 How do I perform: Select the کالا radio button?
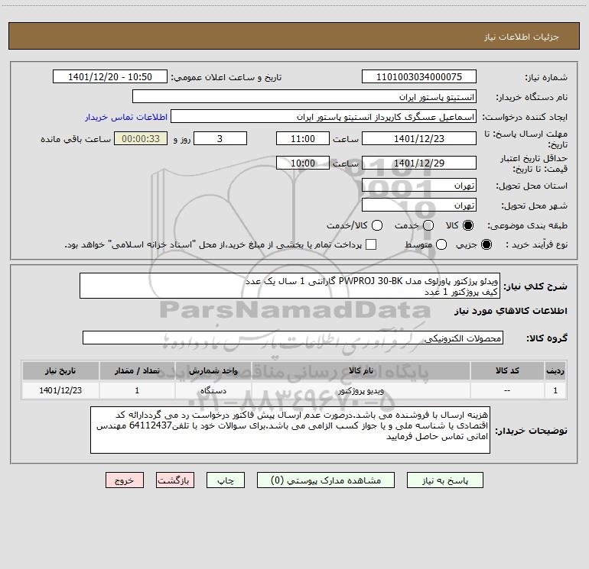coord(468,225)
